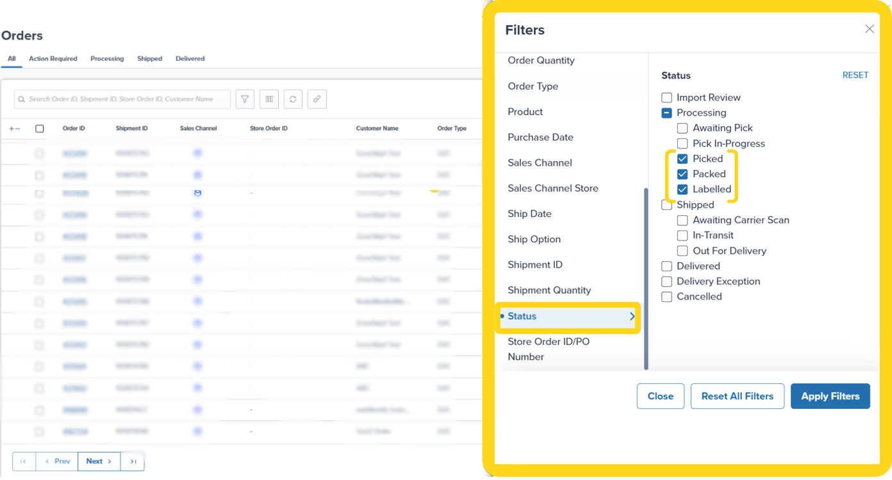
Task: Click the search magnifier icon in the search bar
Action: coord(22,99)
